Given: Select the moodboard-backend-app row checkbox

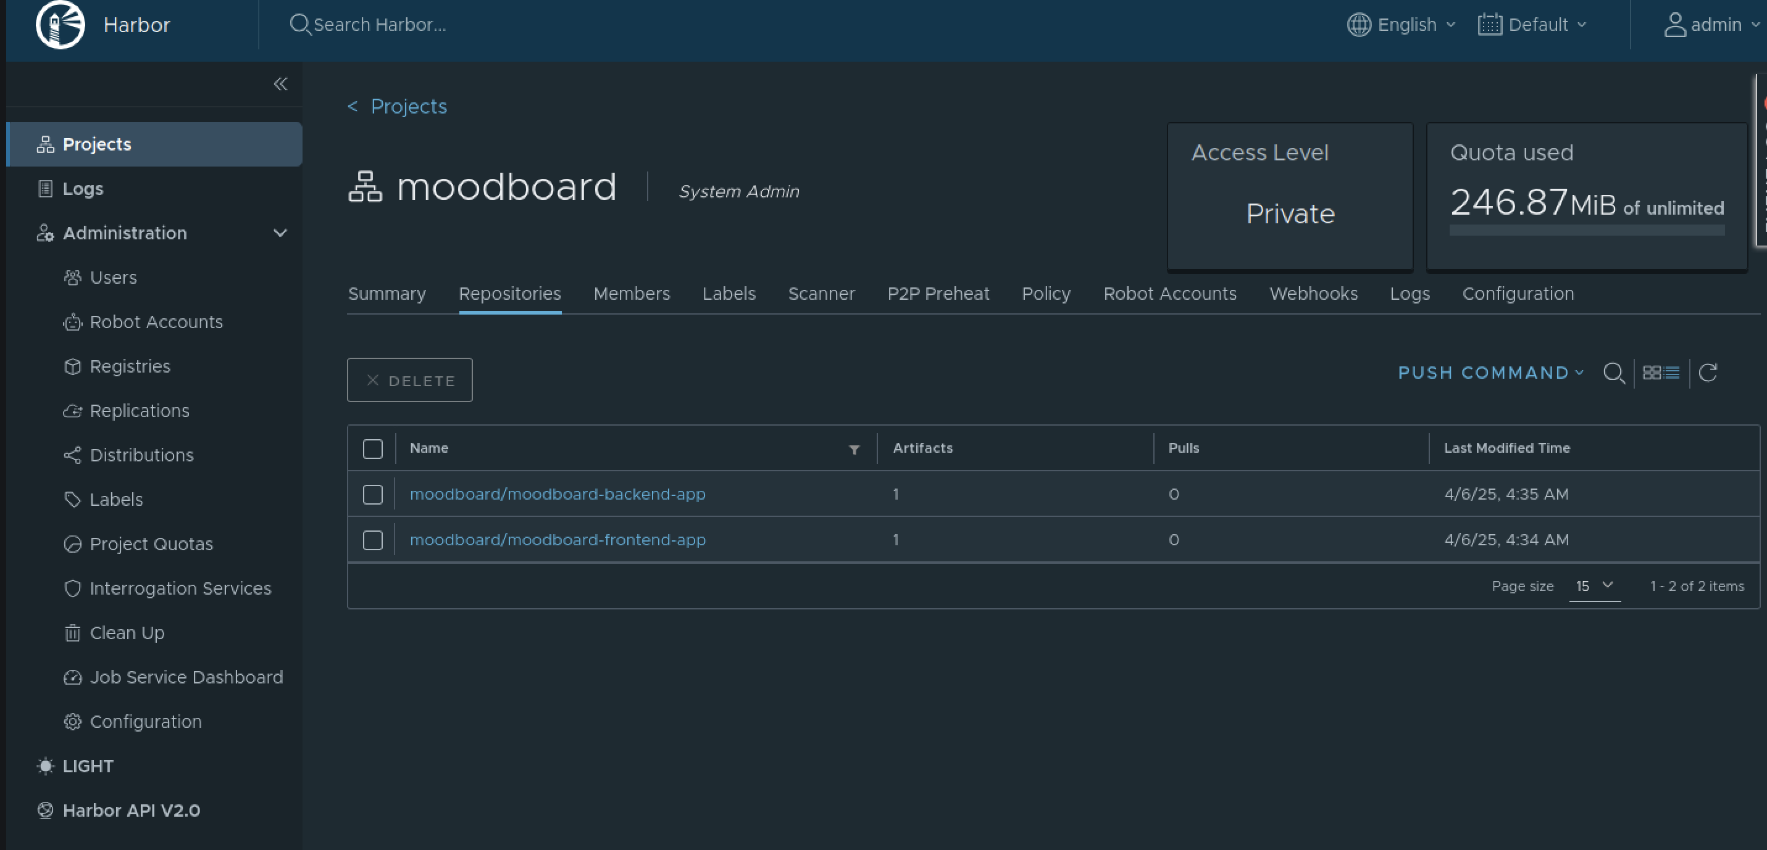Looking at the screenshot, I should click(372, 494).
